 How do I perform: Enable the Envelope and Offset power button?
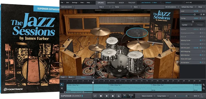click(201, 33)
